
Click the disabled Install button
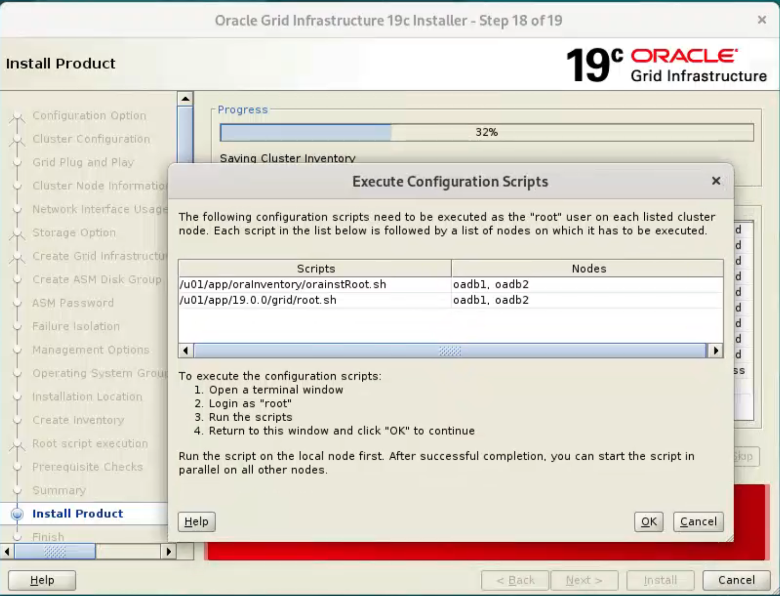tap(660, 580)
